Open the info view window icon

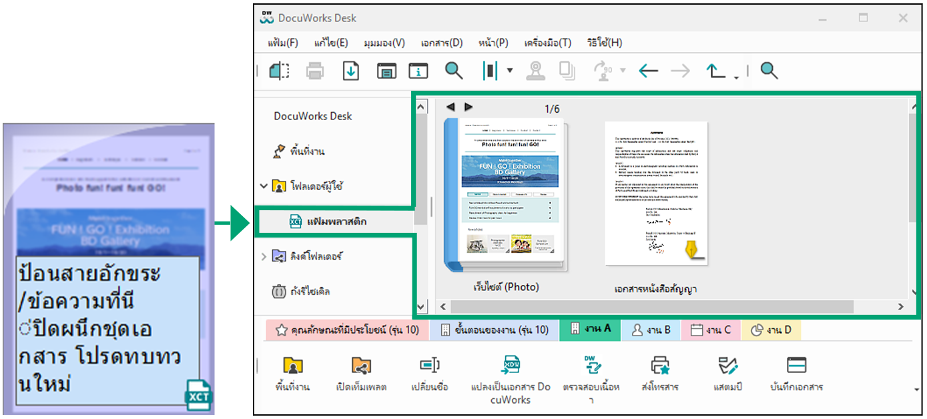[x=418, y=71]
